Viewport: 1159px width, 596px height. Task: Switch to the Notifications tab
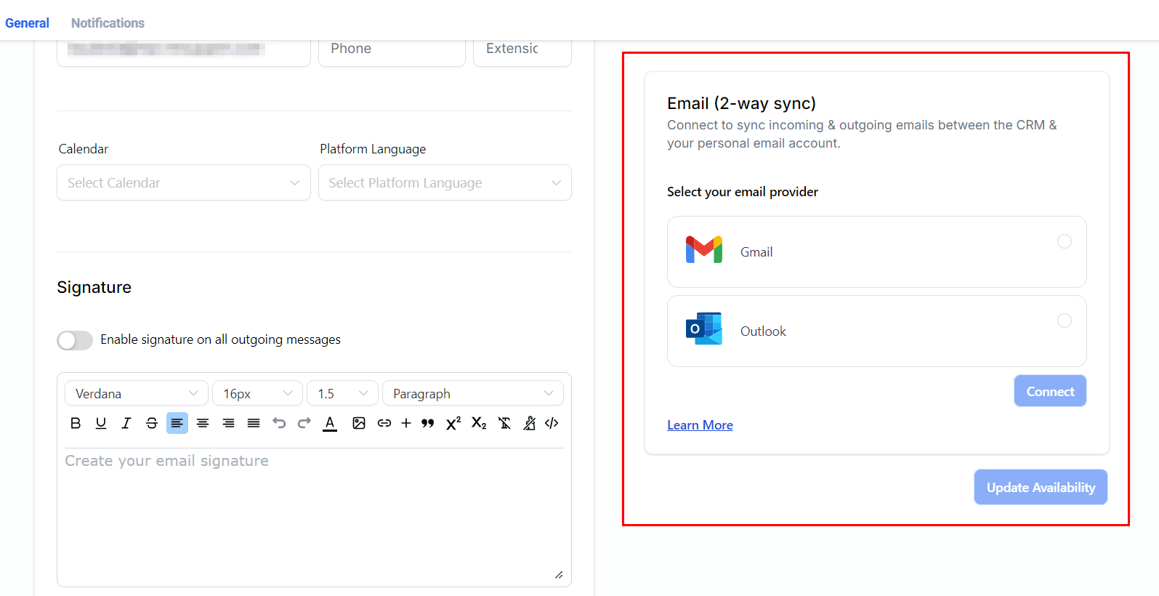pos(108,23)
